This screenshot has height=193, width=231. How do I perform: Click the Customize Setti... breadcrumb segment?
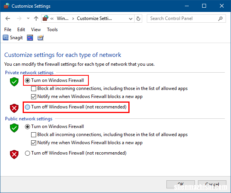coord(94,18)
